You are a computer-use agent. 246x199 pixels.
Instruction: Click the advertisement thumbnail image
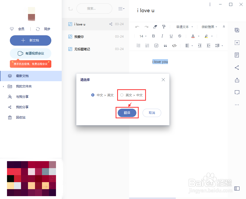31,179
